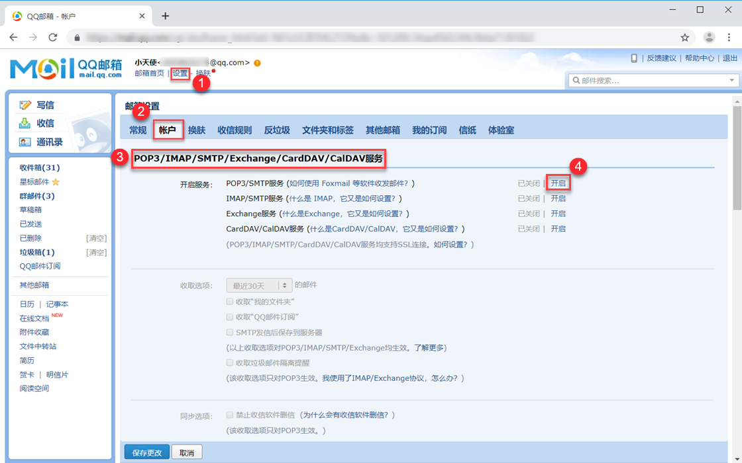742x463 pixels.
Task: Open the 了解更多 link
Action: click(x=429, y=348)
